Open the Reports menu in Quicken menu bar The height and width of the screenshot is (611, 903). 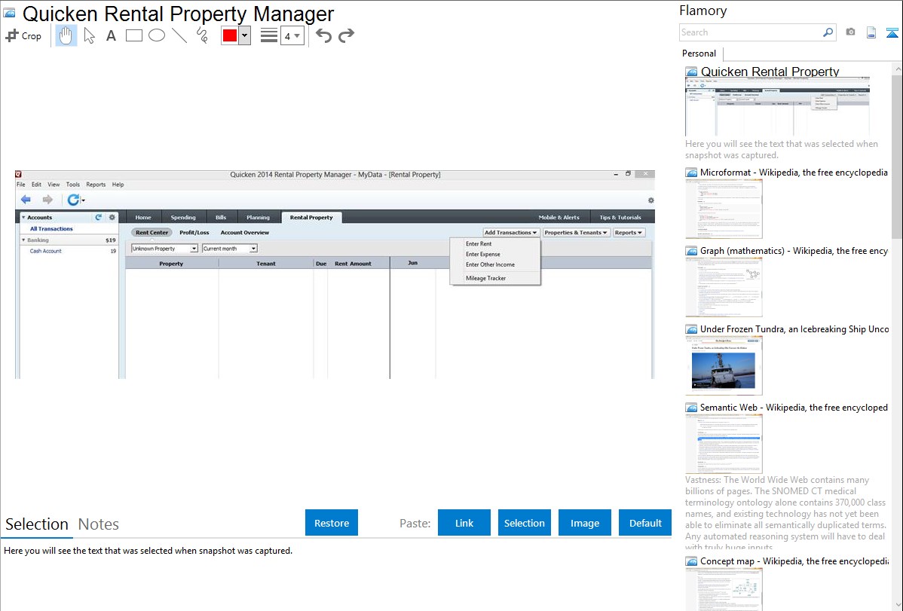point(96,185)
